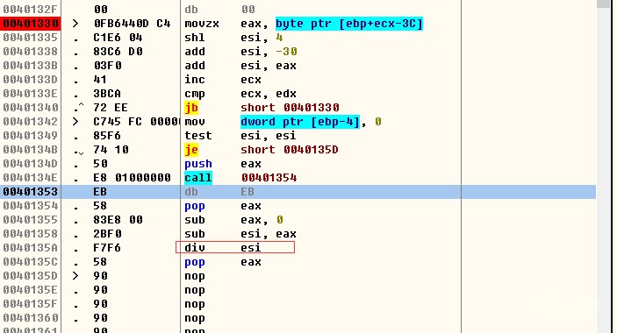Image resolution: width=617 pixels, height=333 pixels.
Task: Select address cell 0040133E
Action: 31,94
